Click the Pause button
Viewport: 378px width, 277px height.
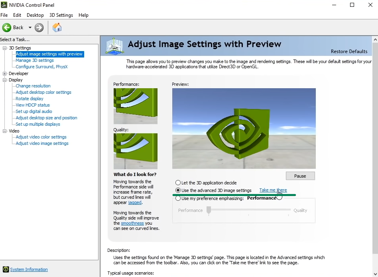pos(300,176)
